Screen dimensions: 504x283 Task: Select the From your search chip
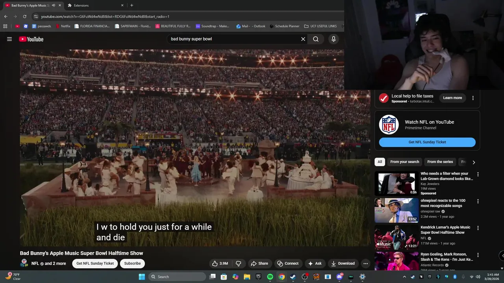[x=404, y=162]
